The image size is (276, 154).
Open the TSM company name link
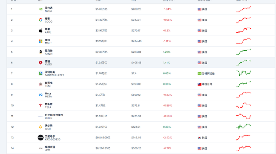48,84
